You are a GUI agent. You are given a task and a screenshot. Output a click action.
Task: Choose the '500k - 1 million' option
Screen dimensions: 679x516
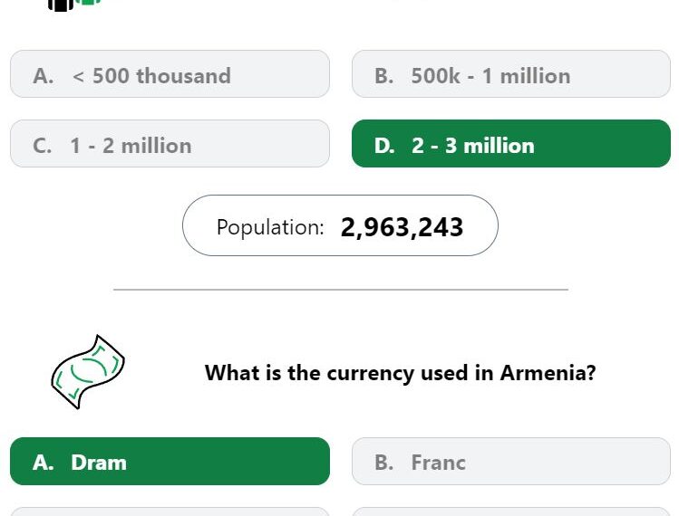coord(511,74)
